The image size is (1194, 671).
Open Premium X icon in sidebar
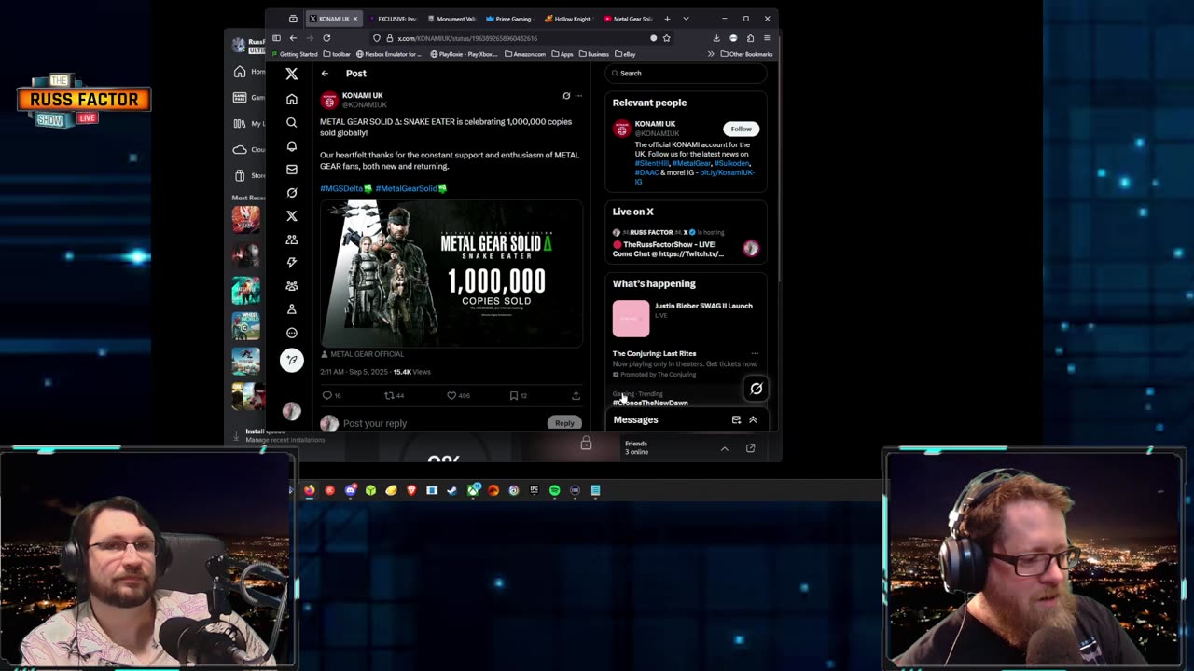click(292, 215)
